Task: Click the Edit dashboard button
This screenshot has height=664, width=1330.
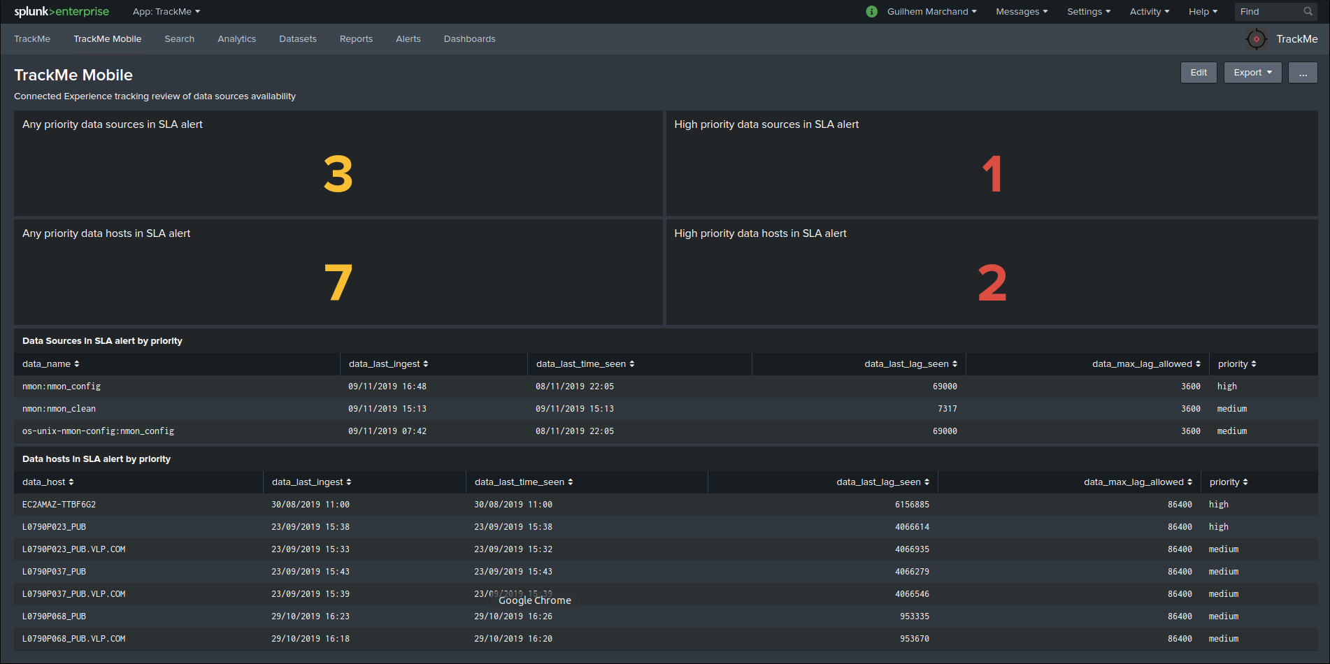Action: 1199,73
